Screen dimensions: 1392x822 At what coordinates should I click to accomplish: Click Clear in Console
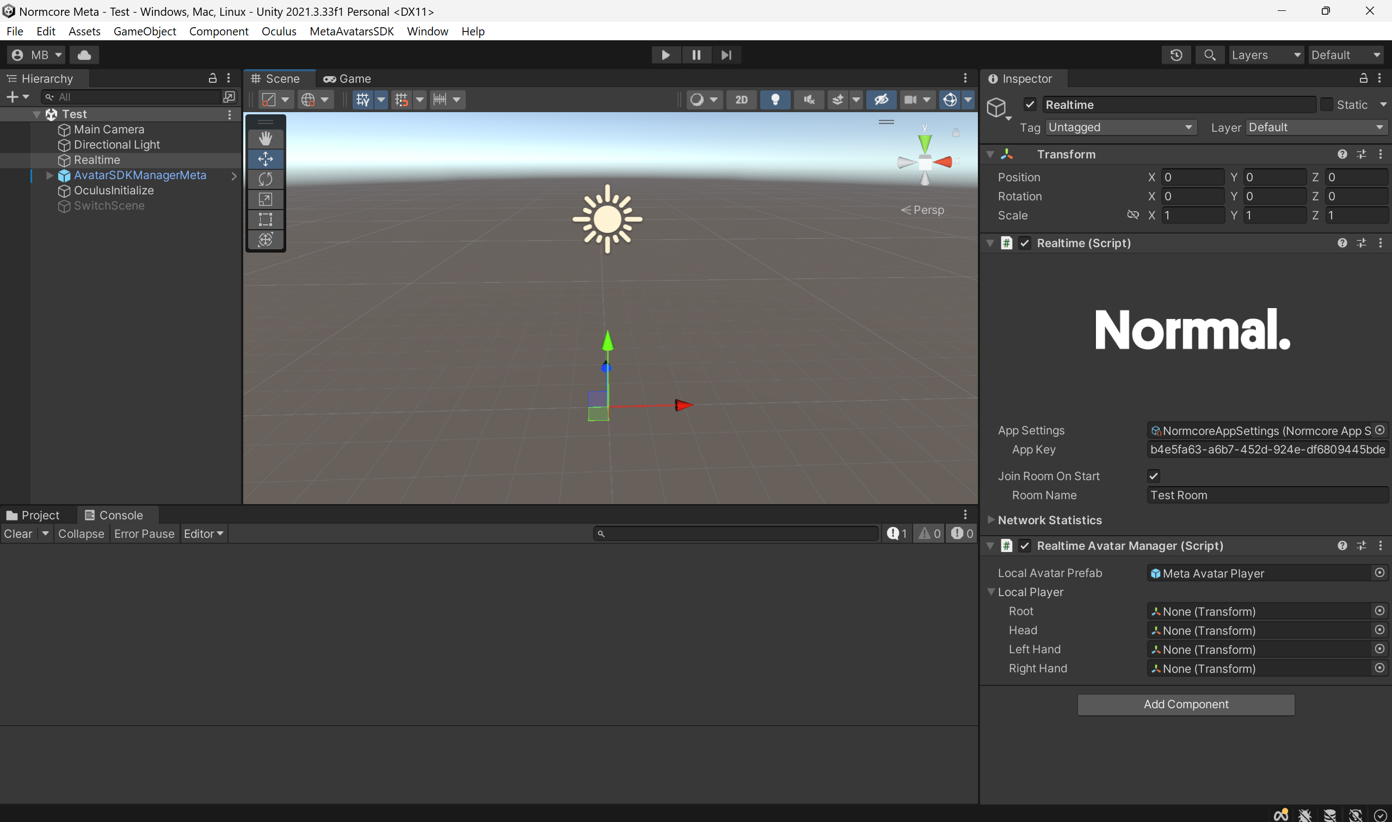pos(19,533)
